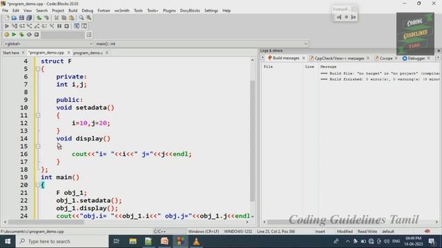Collapse the struct F fold at line 5
Viewport: 442px width, 248px height.
38,69
